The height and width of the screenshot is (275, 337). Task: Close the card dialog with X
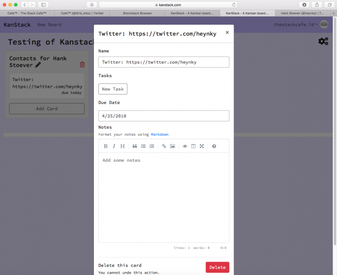(227, 32)
